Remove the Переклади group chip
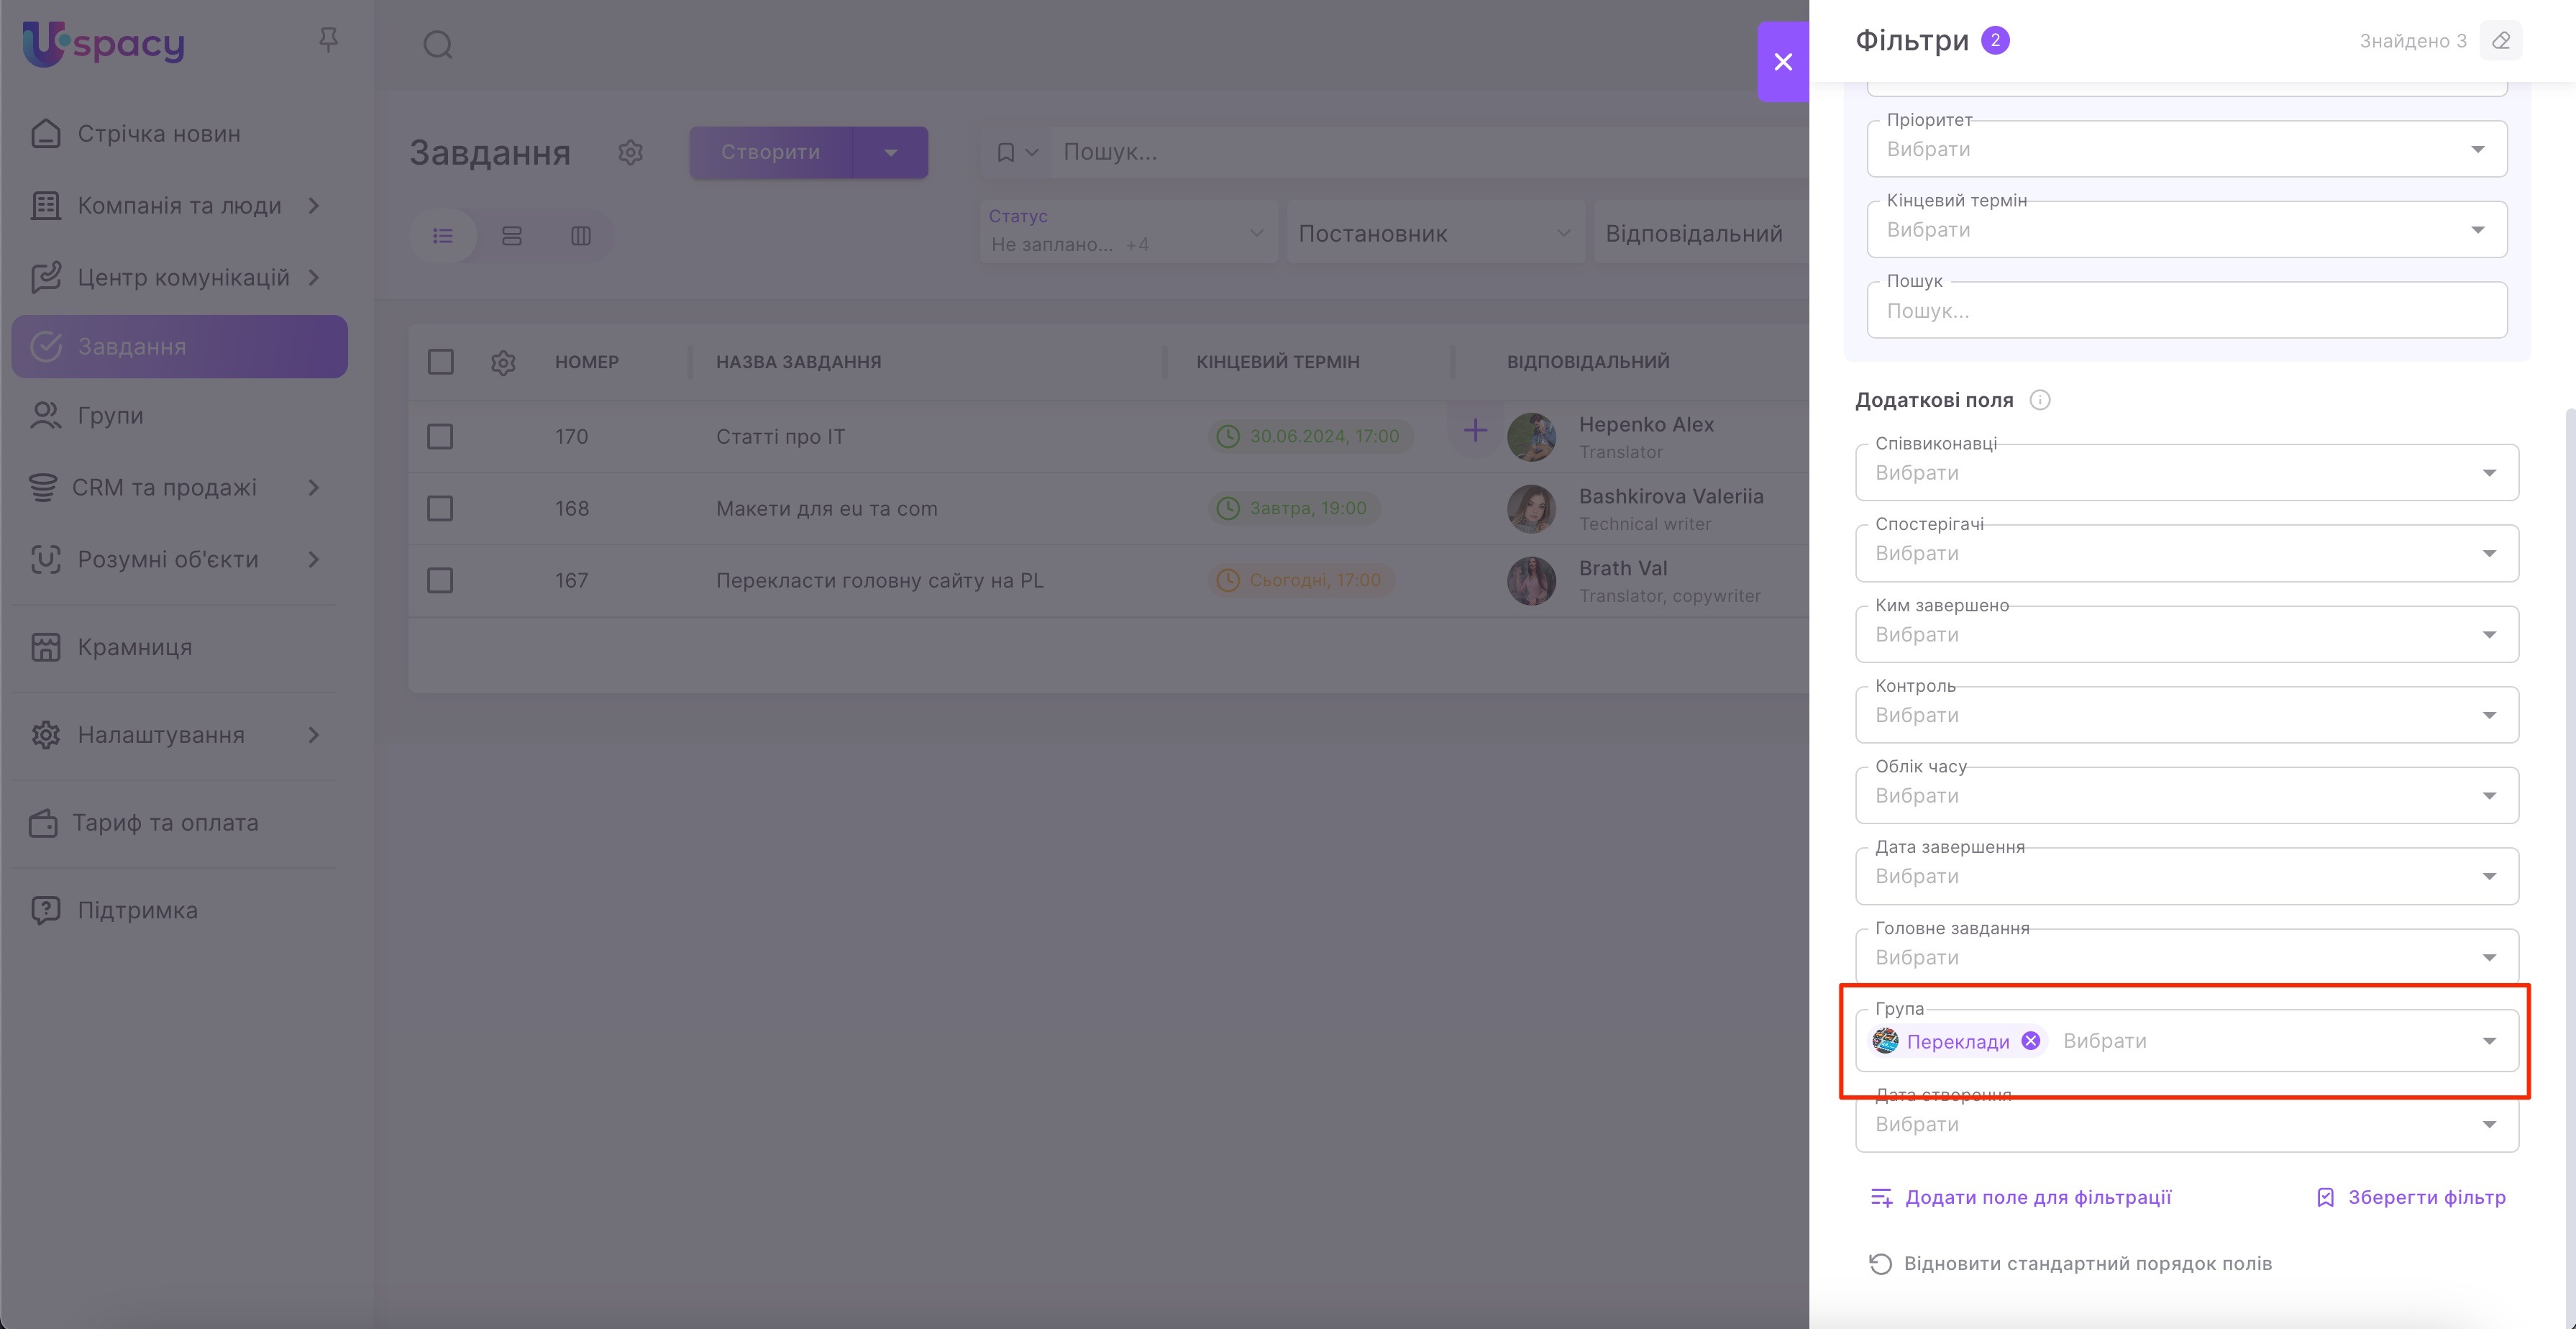Image resolution: width=2576 pixels, height=1329 pixels. pos(2030,1041)
